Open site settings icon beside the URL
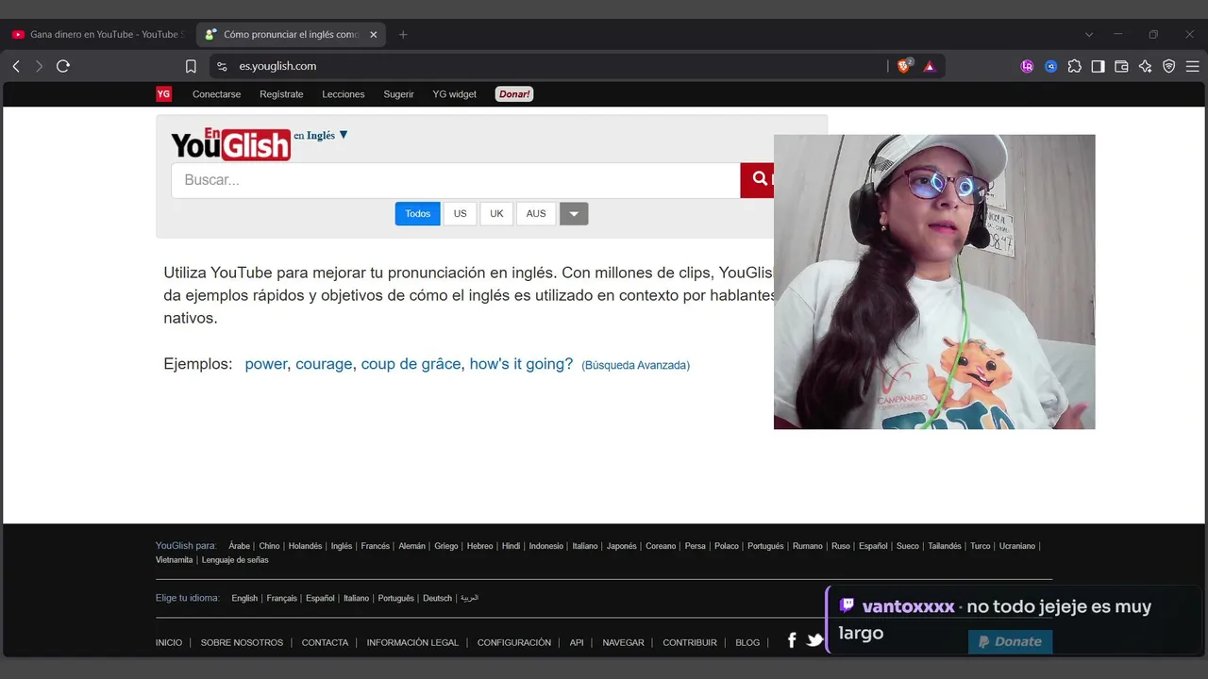This screenshot has height=679, width=1208. coord(222,66)
